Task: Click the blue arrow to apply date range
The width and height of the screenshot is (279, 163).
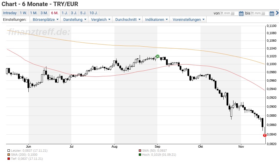Action: tap(277, 13)
